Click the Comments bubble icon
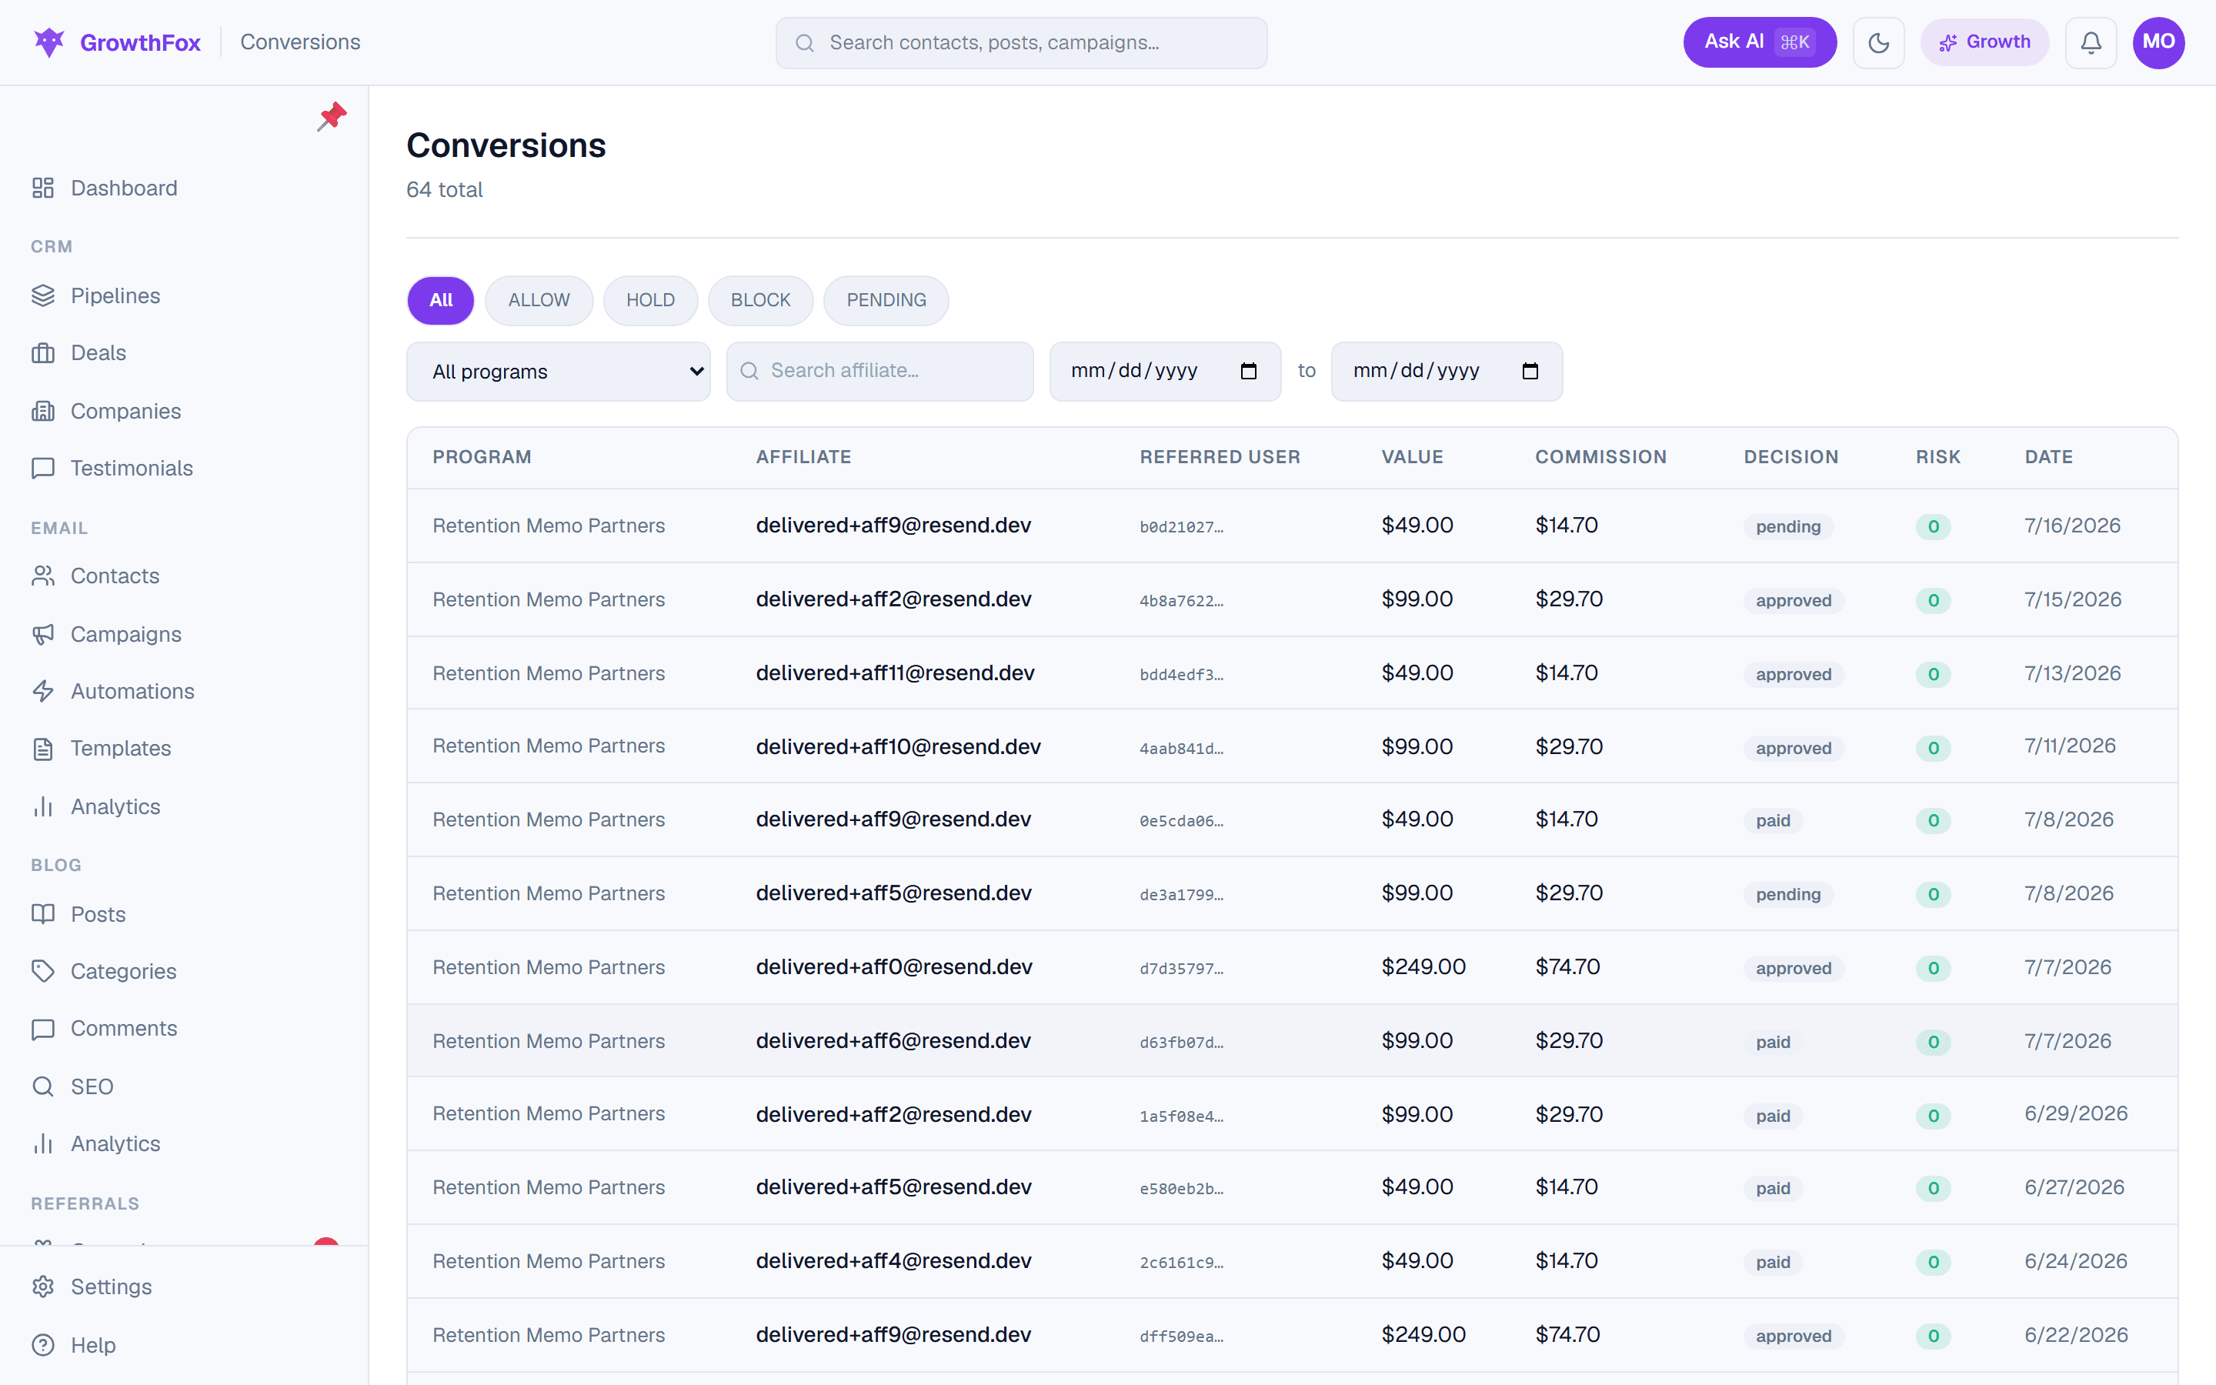Image resolution: width=2216 pixels, height=1385 pixels. (43, 1029)
